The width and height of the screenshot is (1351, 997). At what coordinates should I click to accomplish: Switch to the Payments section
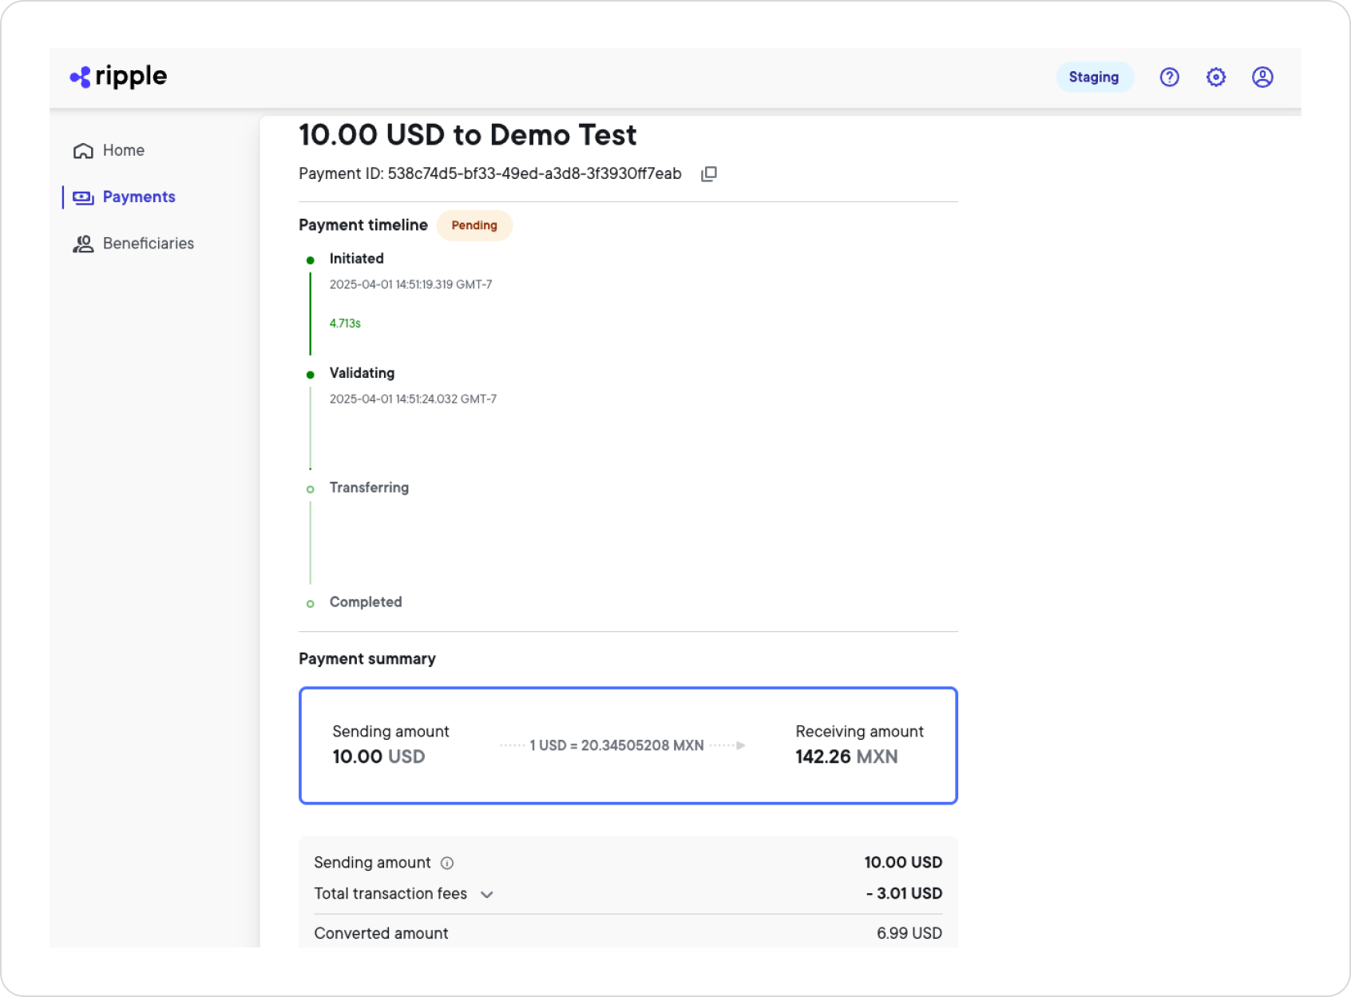[138, 197]
